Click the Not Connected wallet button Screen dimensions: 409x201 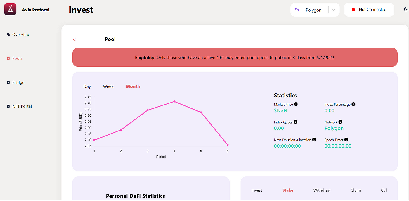pos(369,10)
